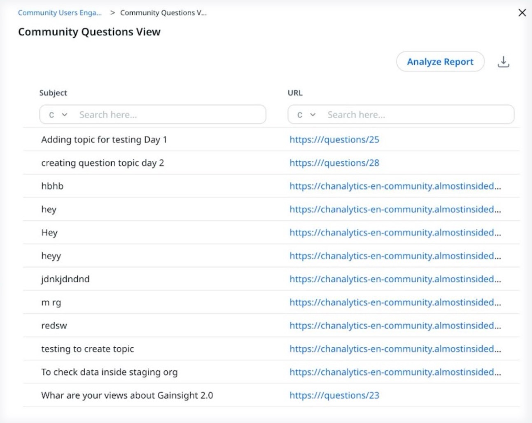The width and height of the screenshot is (532, 423).
Task: Open the Subject filter condition dropdown
Action: point(58,114)
